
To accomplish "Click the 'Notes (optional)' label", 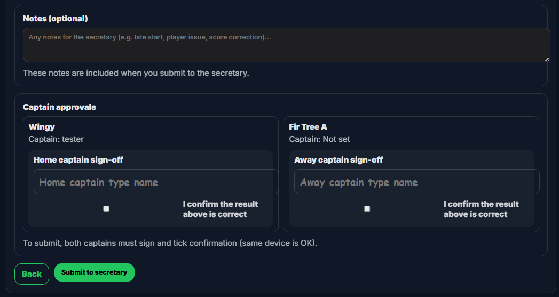I will coord(56,19).
